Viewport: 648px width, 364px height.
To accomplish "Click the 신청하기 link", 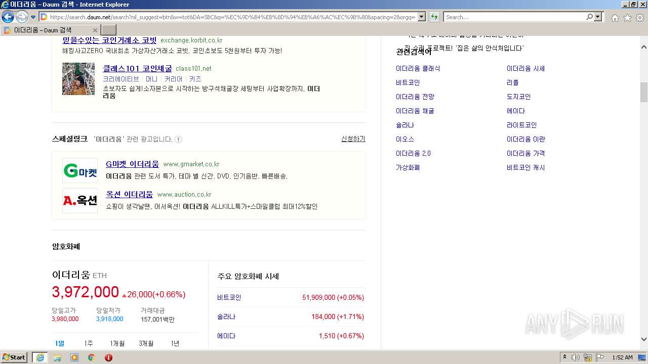I will pos(353,139).
